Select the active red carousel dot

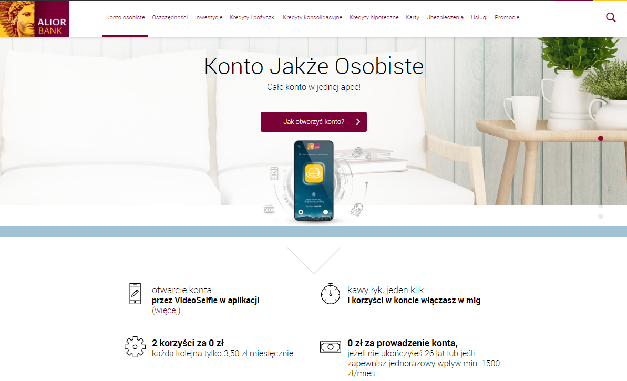(601, 138)
